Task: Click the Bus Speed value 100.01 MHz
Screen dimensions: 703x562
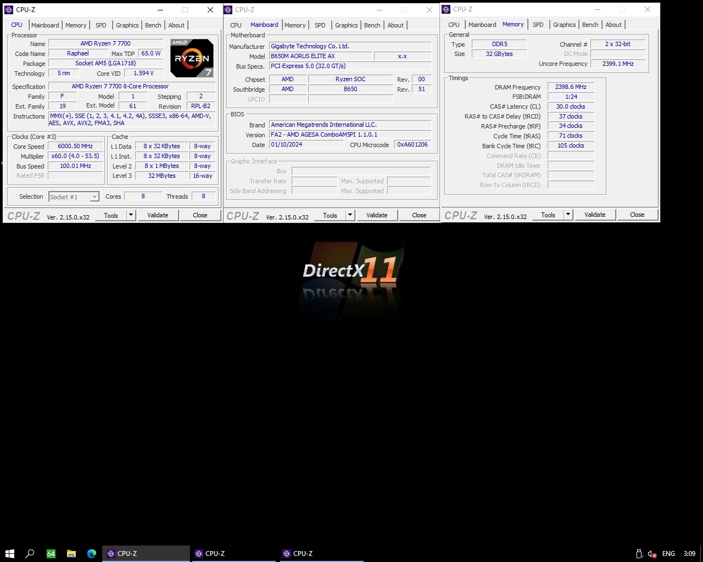Action: click(x=75, y=166)
